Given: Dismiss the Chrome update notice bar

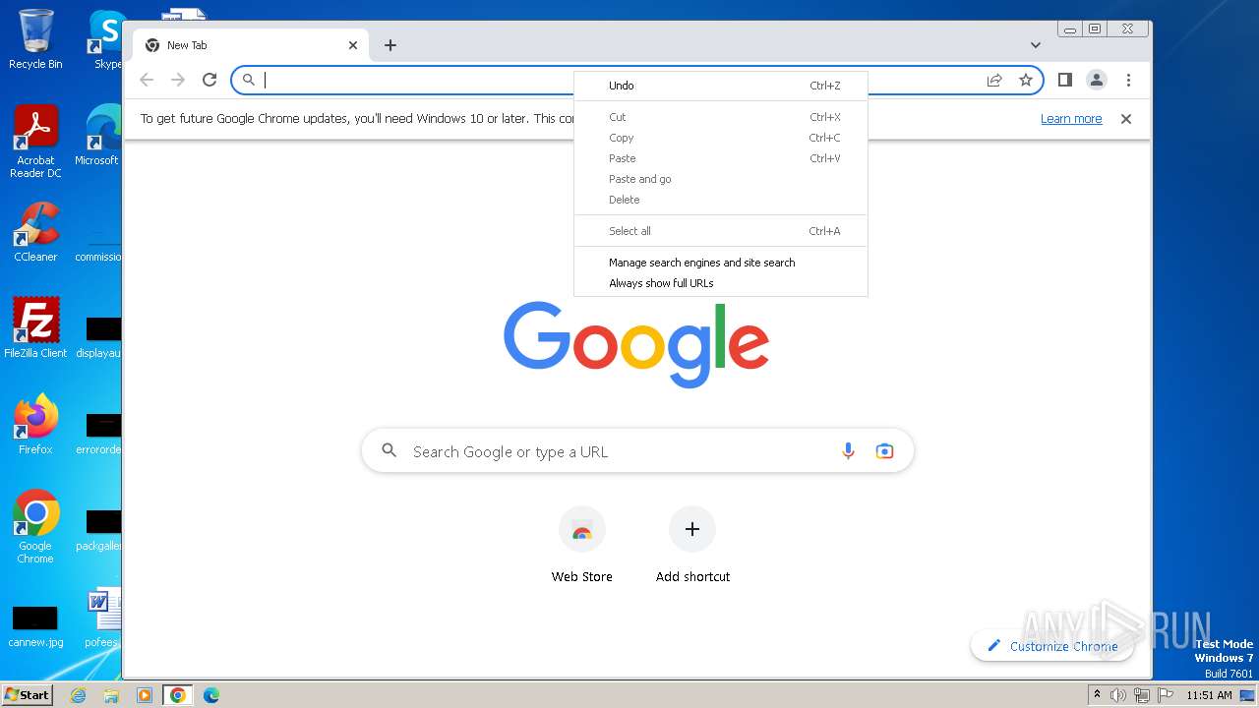Looking at the screenshot, I should click(1126, 119).
